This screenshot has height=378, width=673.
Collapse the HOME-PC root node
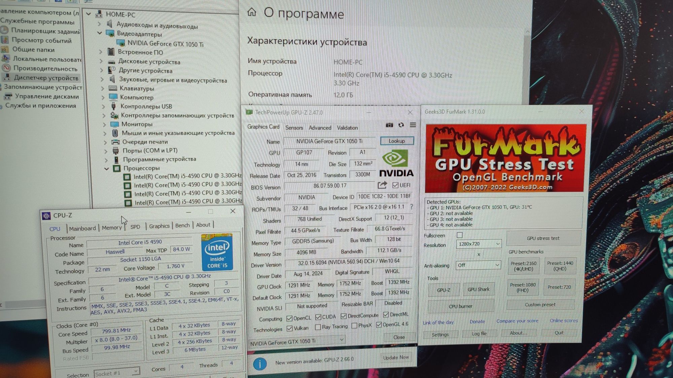88,14
